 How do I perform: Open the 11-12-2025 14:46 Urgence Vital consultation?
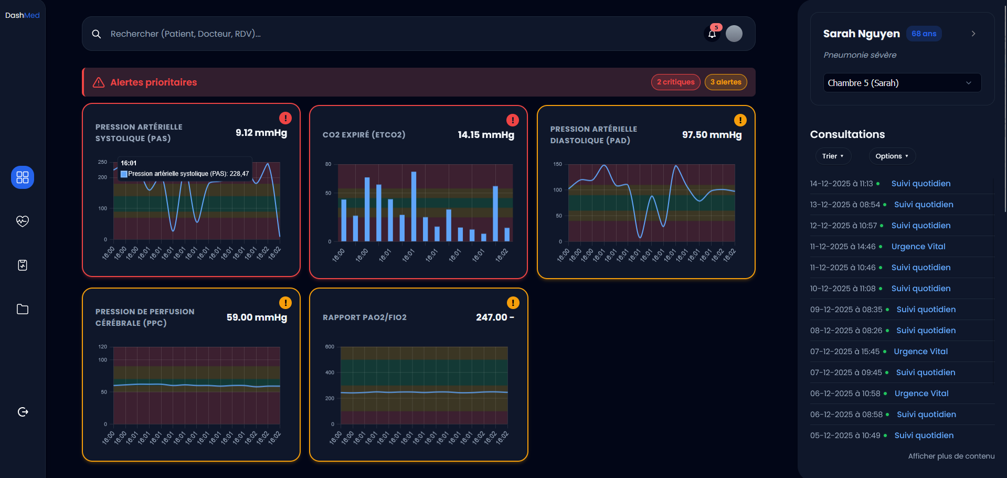click(918, 247)
